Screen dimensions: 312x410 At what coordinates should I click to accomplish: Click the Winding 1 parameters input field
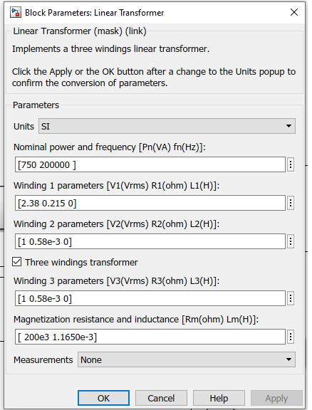(x=150, y=203)
